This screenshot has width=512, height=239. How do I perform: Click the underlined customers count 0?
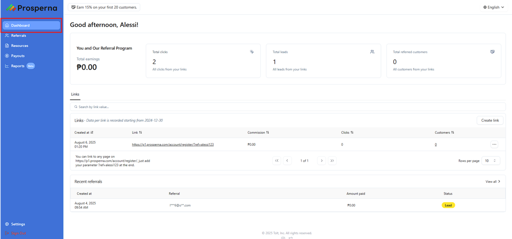(x=436, y=144)
